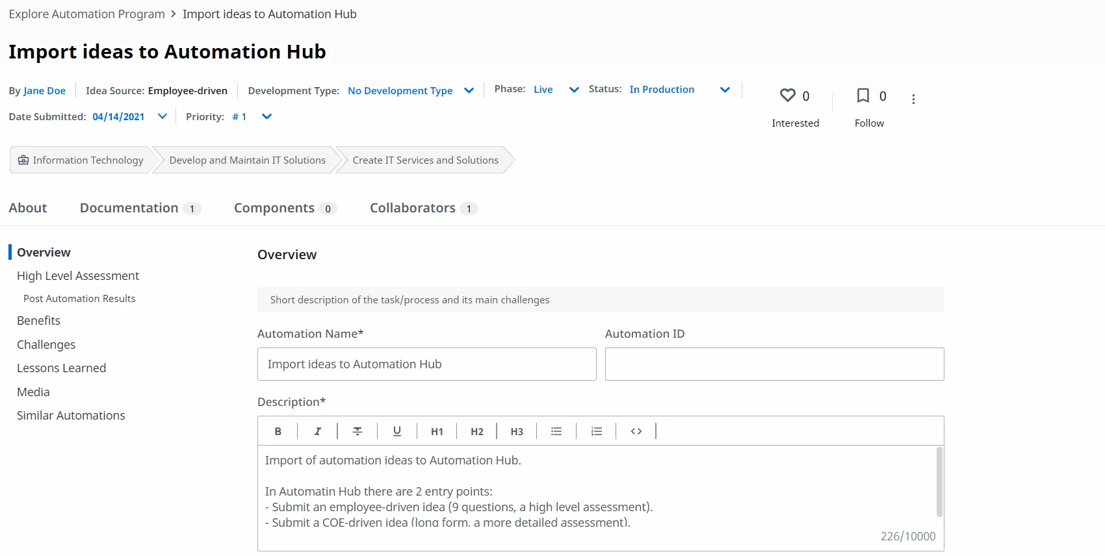Click the Information Technology briefcase icon
1105x556 pixels.
coord(23,160)
